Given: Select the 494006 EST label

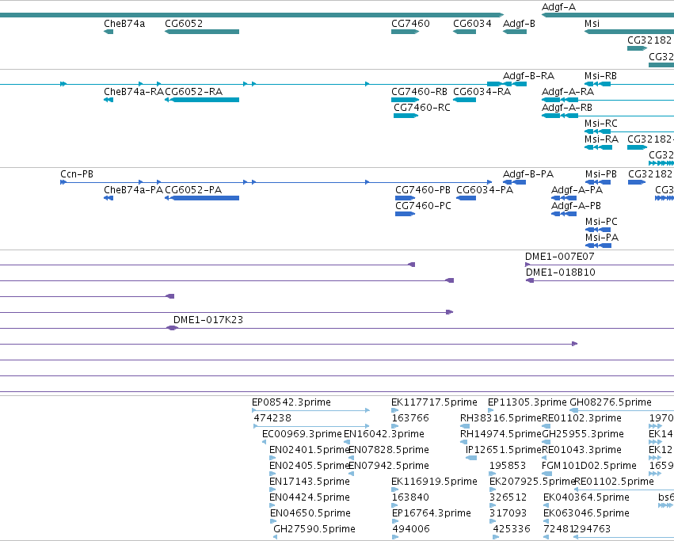Looking at the screenshot, I should click(411, 530).
